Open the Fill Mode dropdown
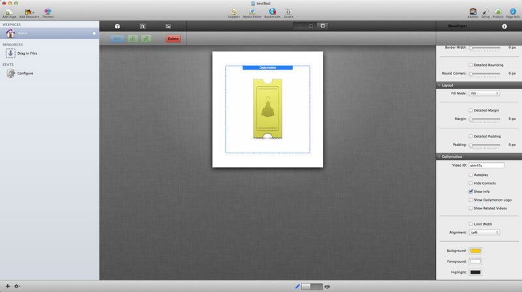 [x=484, y=94]
